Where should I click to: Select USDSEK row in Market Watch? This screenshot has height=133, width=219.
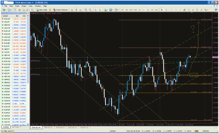coord(14,88)
